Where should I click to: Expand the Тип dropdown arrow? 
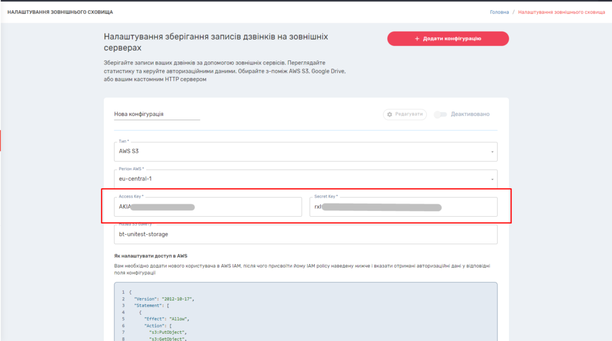click(x=492, y=152)
